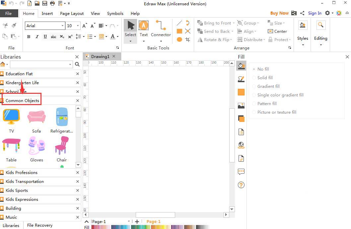351x229 pixels.
Task: Expand the Styles dropdown
Action: [303, 45]
